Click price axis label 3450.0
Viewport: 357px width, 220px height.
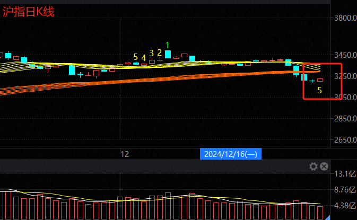(345, 55)
